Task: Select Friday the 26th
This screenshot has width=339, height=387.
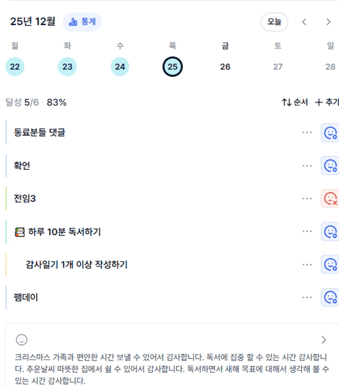Action: (x=225, y=67)
